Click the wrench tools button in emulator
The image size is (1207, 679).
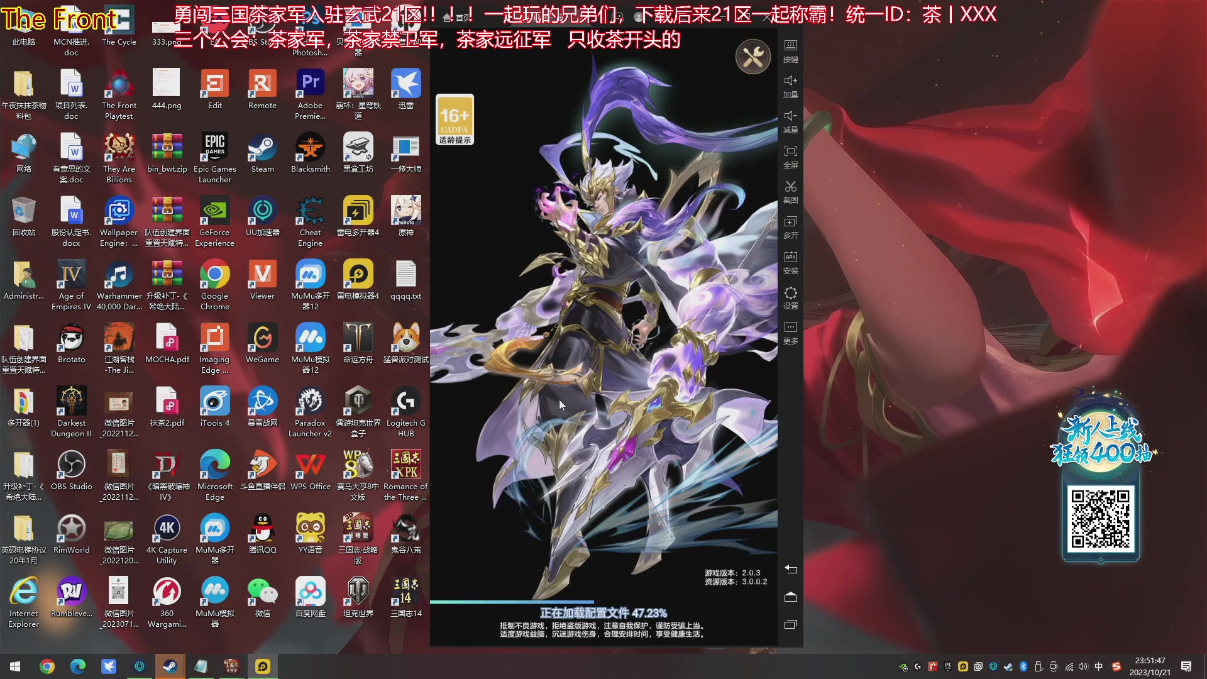coord(752,57)
